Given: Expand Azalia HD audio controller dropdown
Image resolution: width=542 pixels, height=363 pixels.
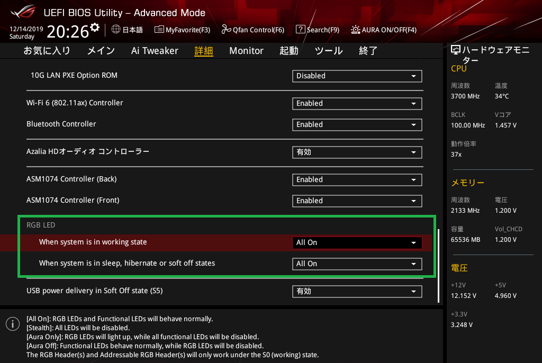Looking at the screenshot, I should pyautogui.click(x=357, y=152).
